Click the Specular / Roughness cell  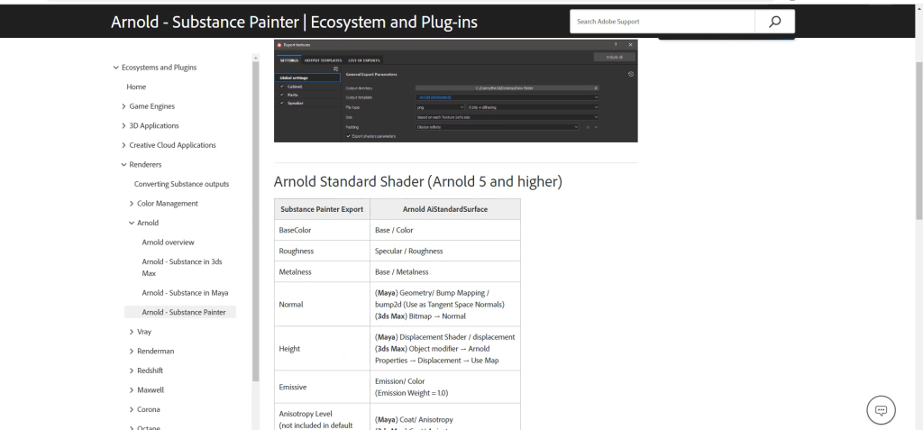click(445, 251)
